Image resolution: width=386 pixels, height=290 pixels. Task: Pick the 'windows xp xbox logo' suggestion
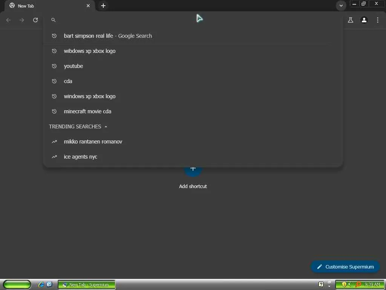pyautogui.click(x=193, y=96)
